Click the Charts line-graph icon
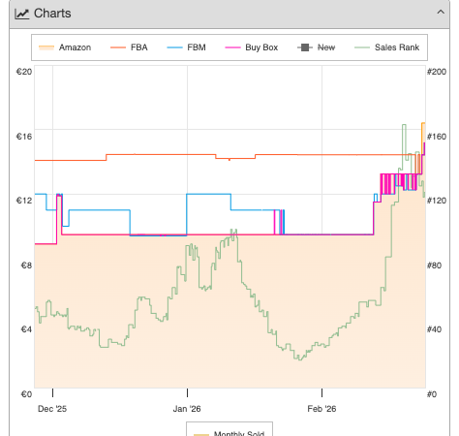Image resolution: width=459 pixels, height=436 pixels. pyautogui.click(x=21, y=14)
